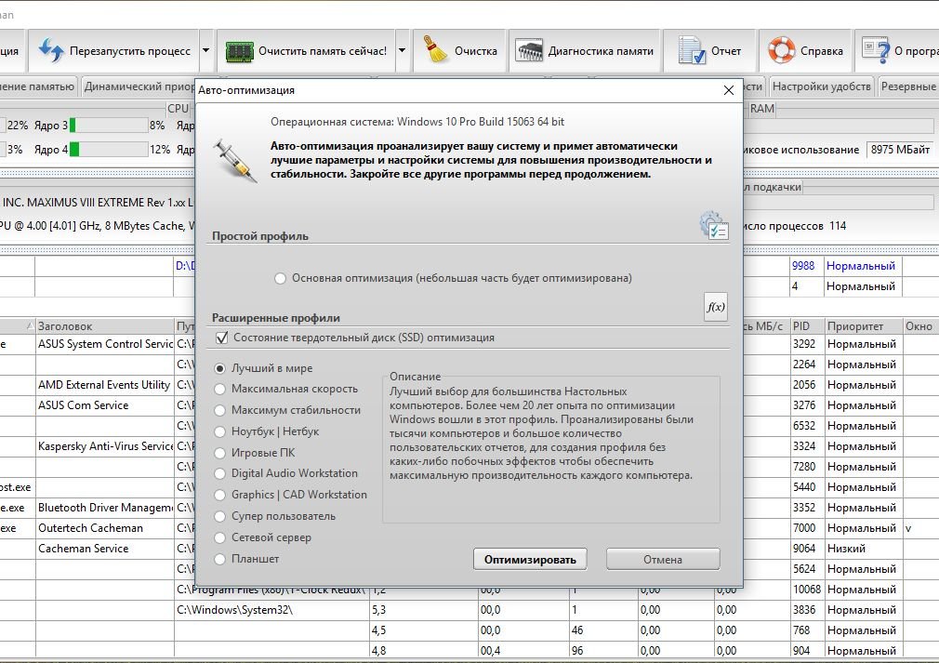Click the memory chip icon to clear memory now
Screen dimensions: 939x663
pyautogui.click(x=239, y=51)
